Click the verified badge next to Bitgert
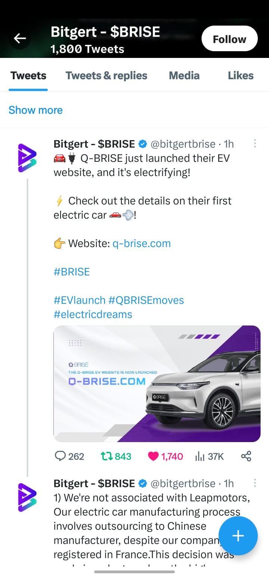Image resolution: width=269 pixels, height=577 pixels. (x=143, y=144)
